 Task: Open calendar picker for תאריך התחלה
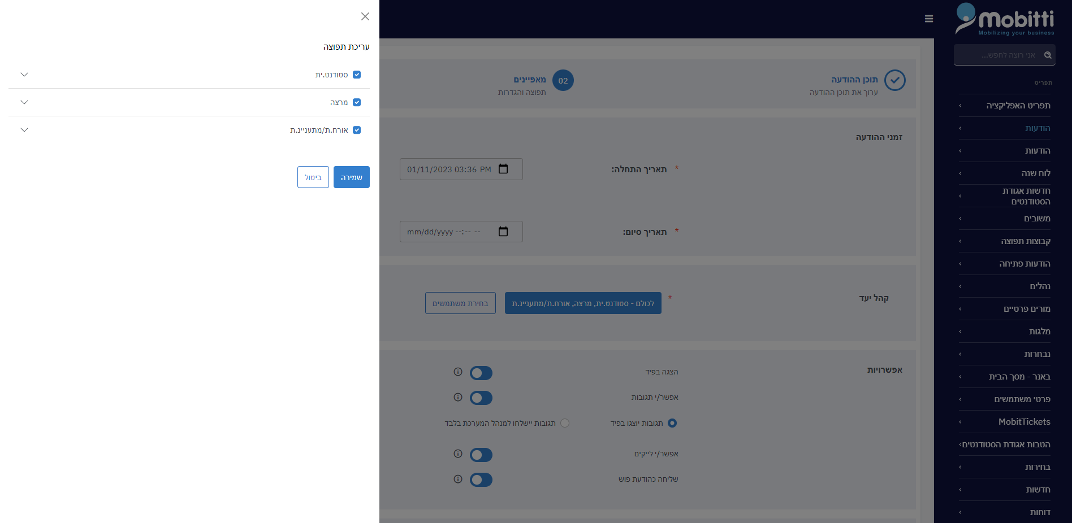tap(503, 169)
